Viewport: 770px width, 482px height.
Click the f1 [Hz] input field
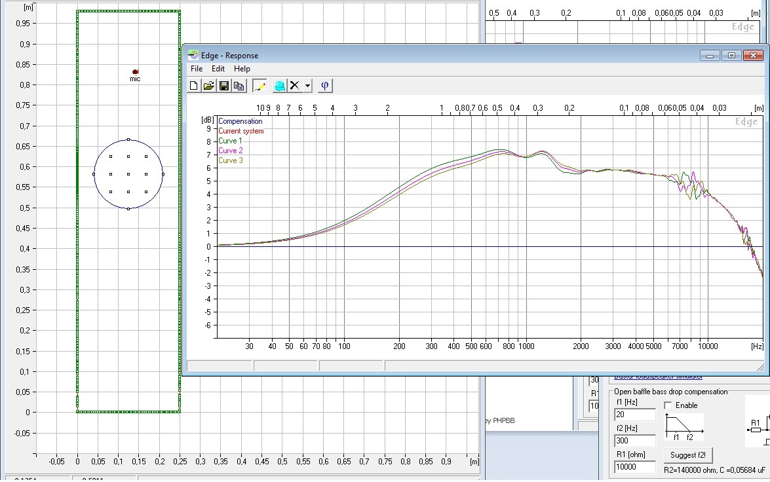[x=634, y=415]
